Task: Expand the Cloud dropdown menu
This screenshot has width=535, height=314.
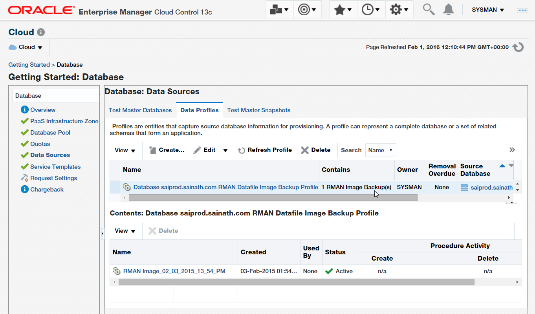Action: tap(26, 47)
